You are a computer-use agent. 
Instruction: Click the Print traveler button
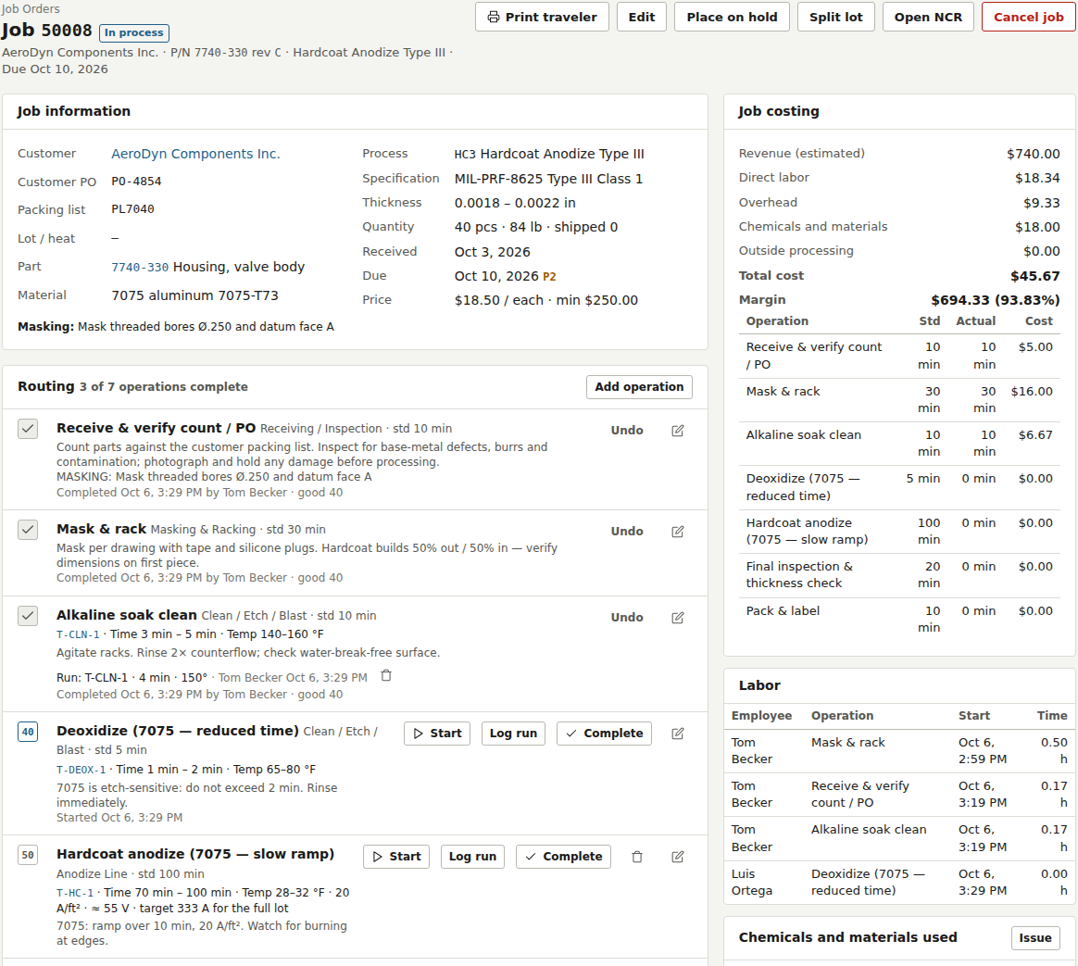(x=542, y=18)
